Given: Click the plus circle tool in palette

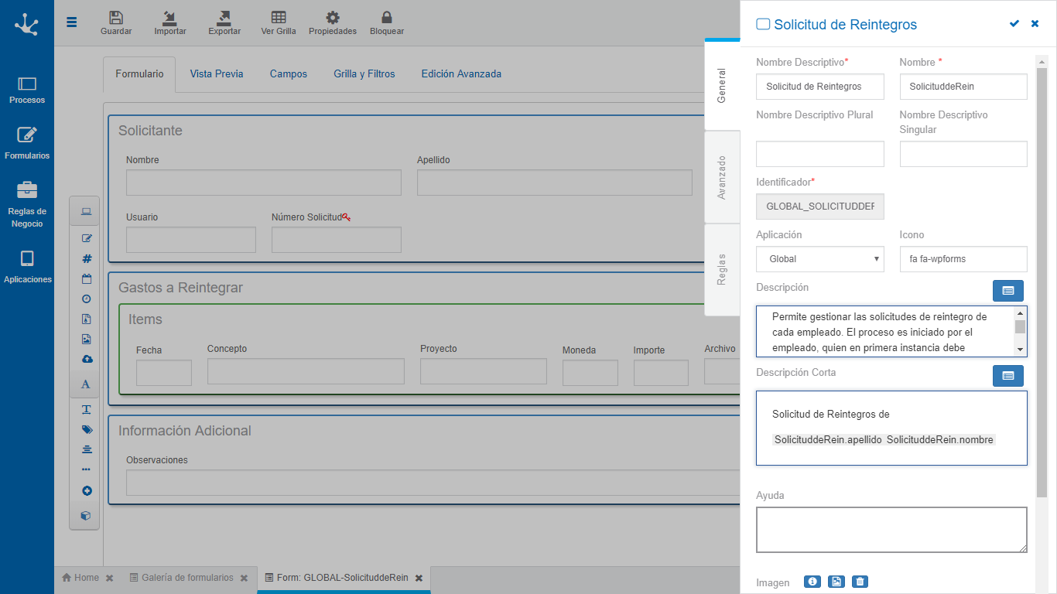Looking at the screenshot, I should tap(86, 491).
